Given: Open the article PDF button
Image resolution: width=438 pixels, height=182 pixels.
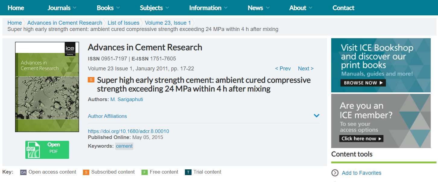Looking at the screenshot, I should (47, 150).
